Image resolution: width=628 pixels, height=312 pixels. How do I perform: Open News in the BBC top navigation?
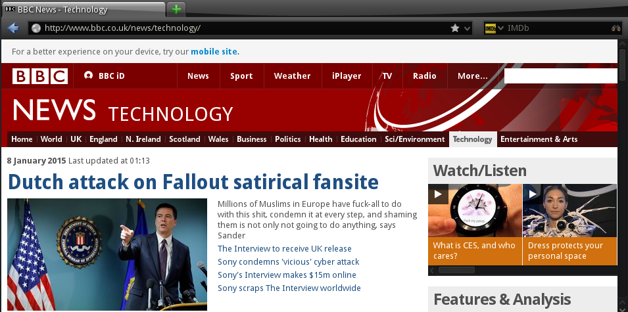tap(198, 76)
